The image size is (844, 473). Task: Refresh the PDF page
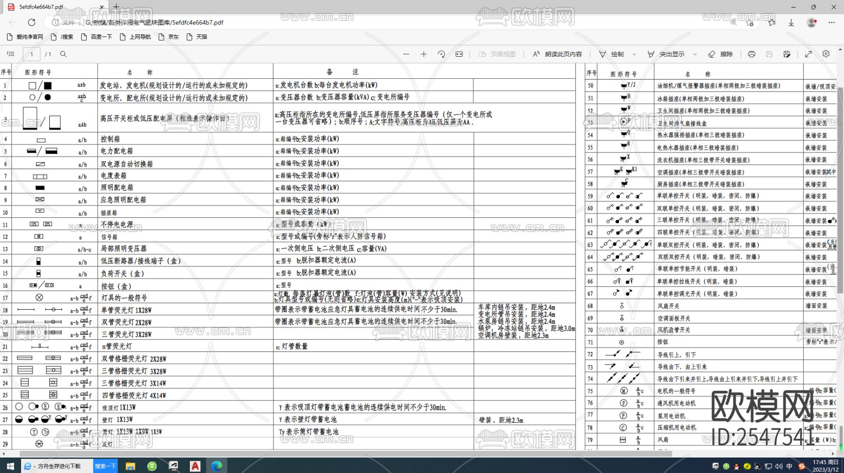point(31,22)
